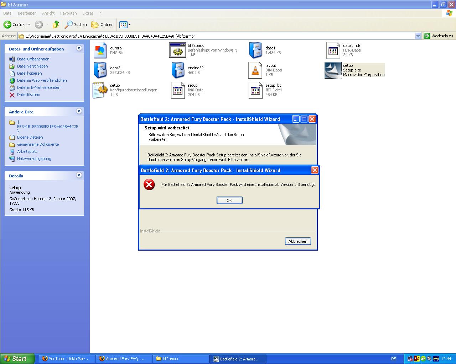456x364 pixels.
Task: Switch to Armored Fury FAQ taskbar item
Action: pyautogui.click(x=124, y=359)
